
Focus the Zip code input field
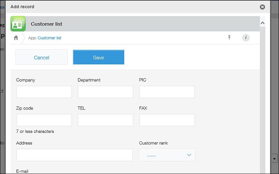(44, 120)
